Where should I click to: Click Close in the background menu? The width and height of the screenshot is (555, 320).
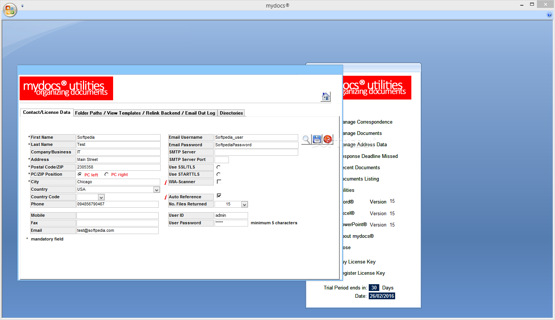(x=347, y=248)
